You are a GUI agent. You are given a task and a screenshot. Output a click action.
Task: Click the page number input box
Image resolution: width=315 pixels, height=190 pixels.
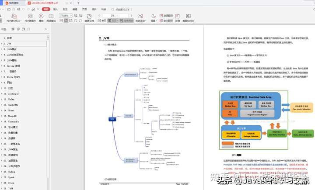click(x=115, y=16)
